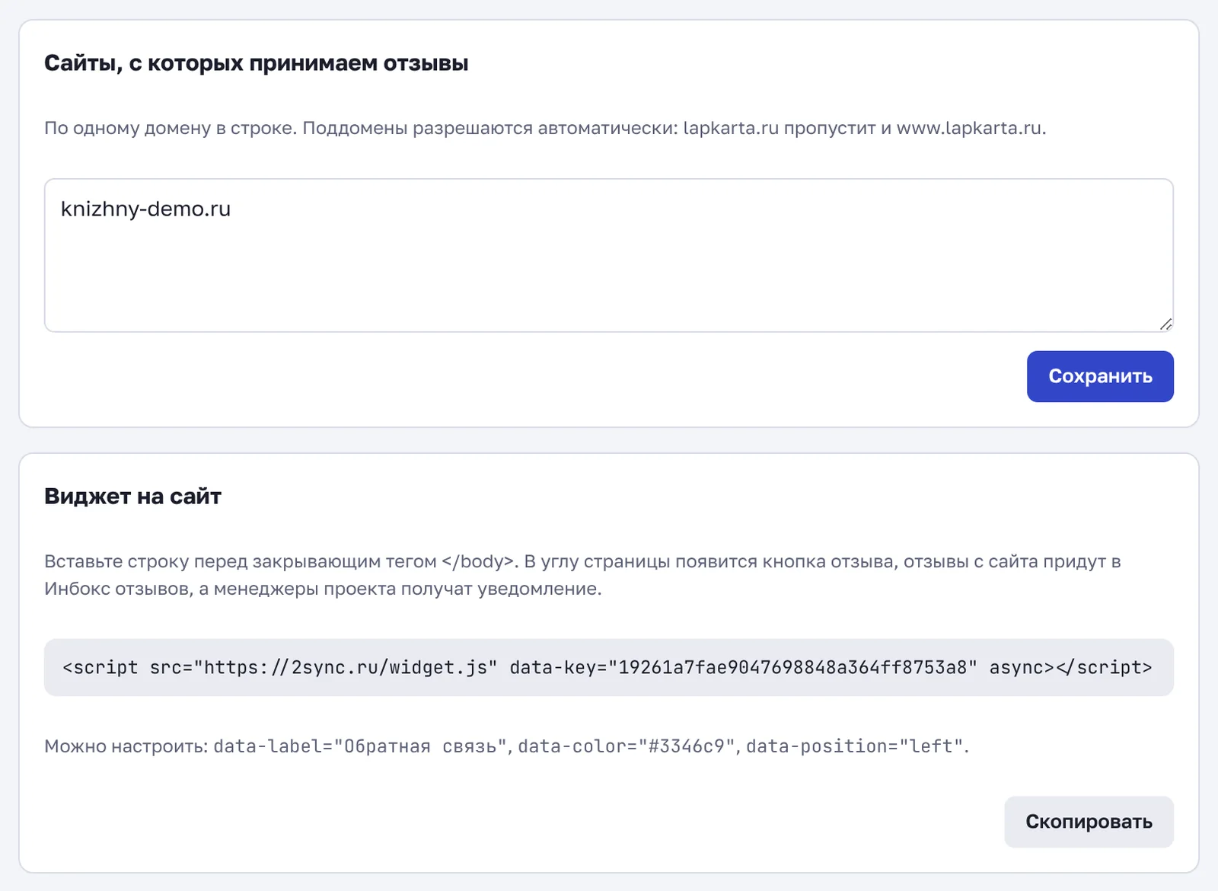Focus the domains textarea containing knizhny-demo.ru

coord(609,255)
